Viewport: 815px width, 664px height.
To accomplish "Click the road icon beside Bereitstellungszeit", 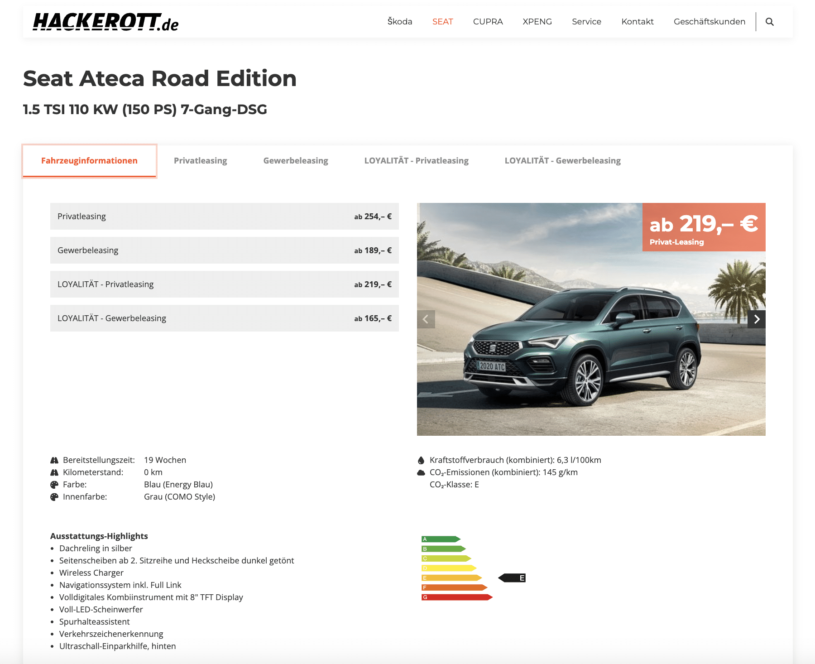I will [54, 460].
